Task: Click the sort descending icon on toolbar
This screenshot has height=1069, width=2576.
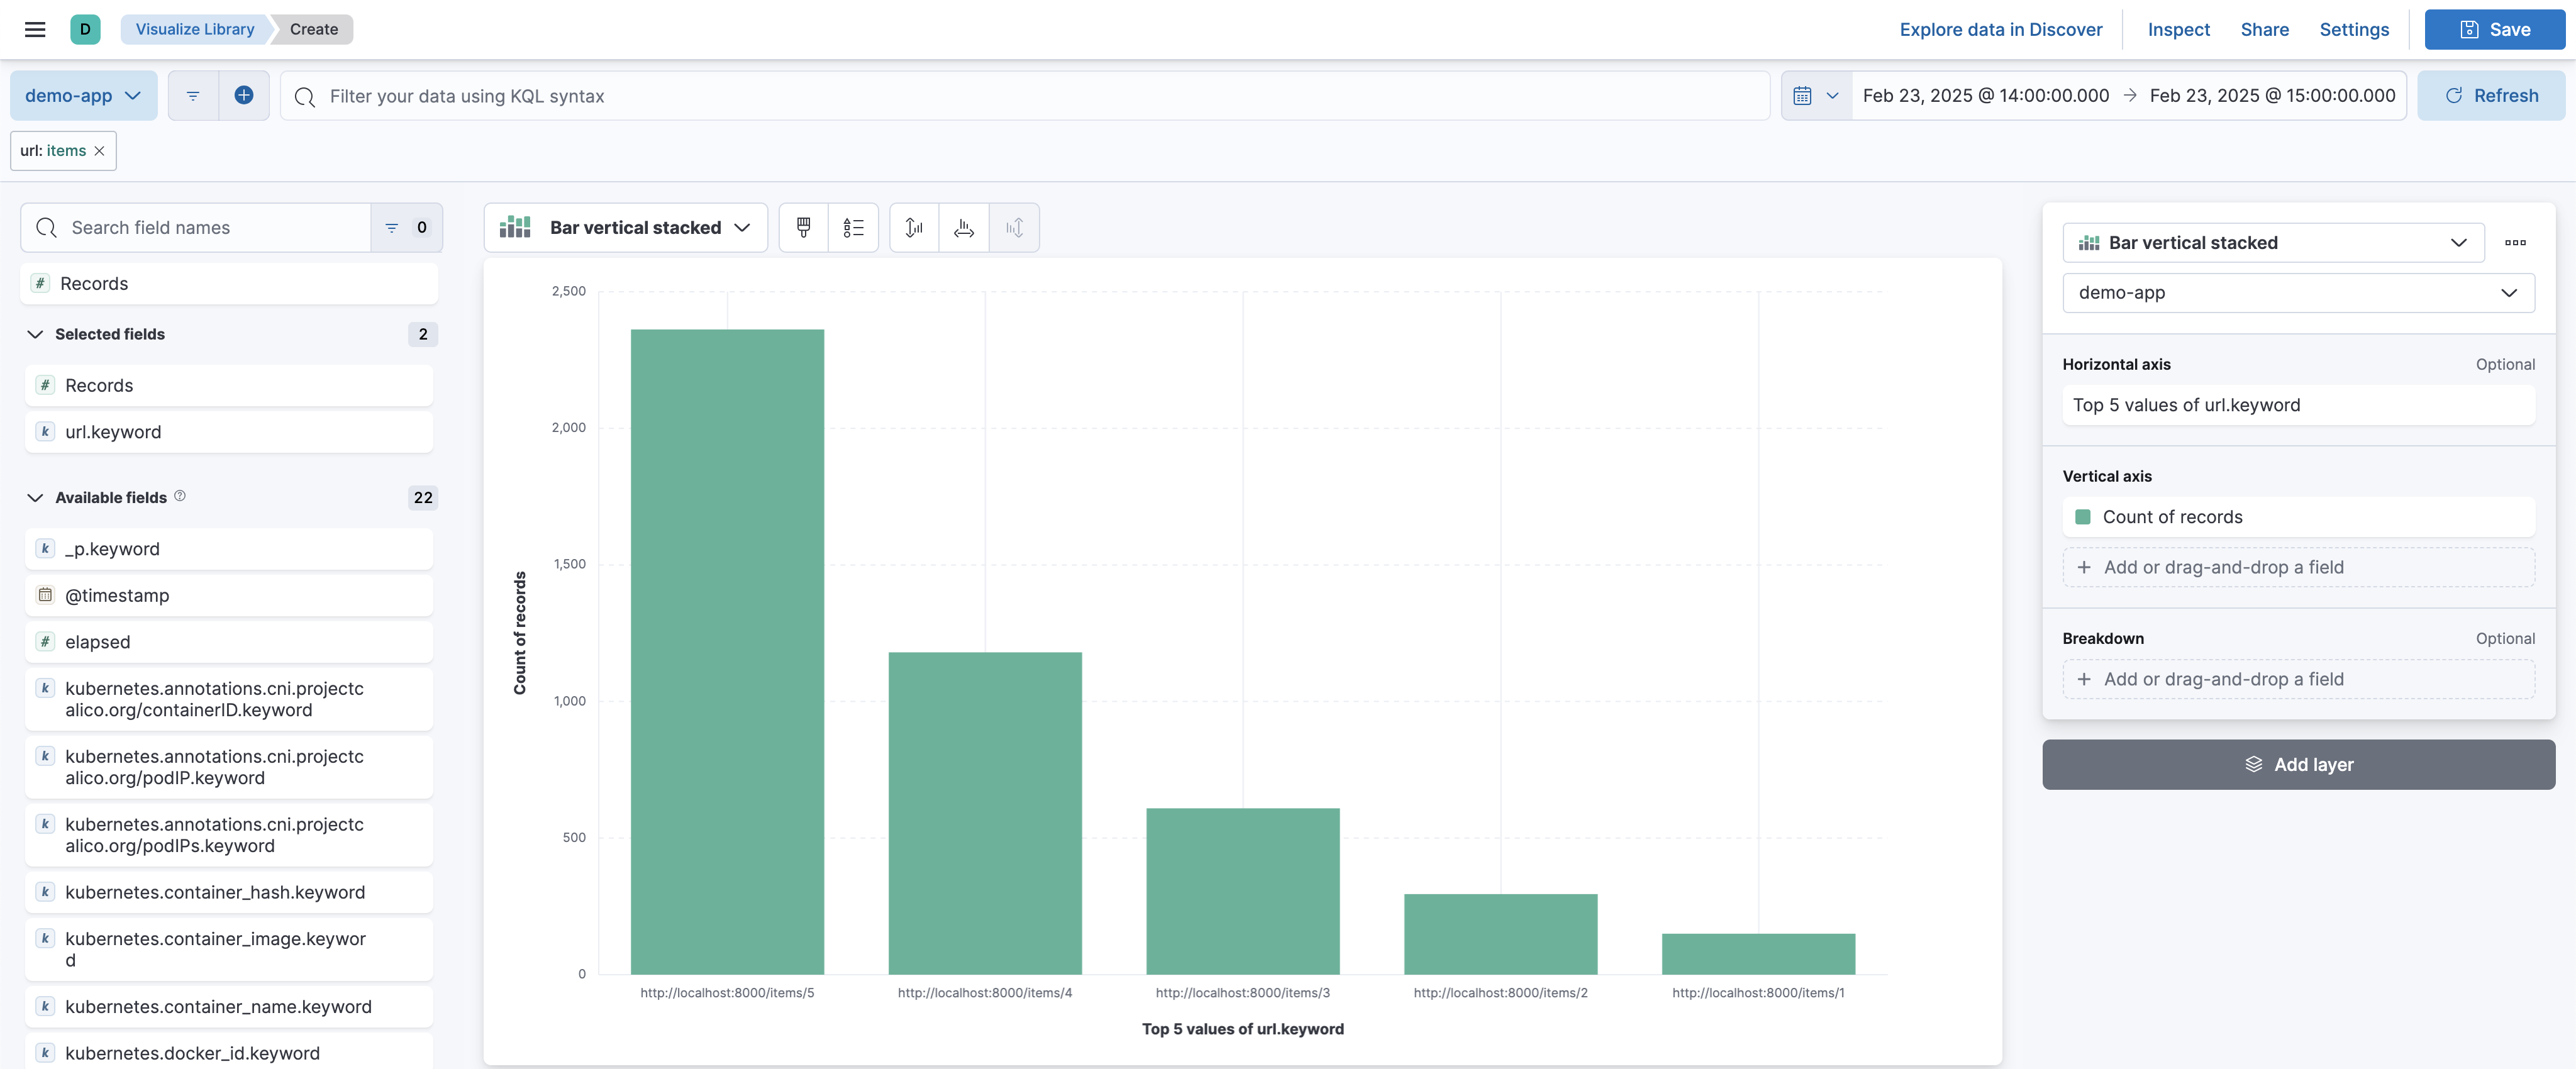Action: click(x=1015, y=226)
